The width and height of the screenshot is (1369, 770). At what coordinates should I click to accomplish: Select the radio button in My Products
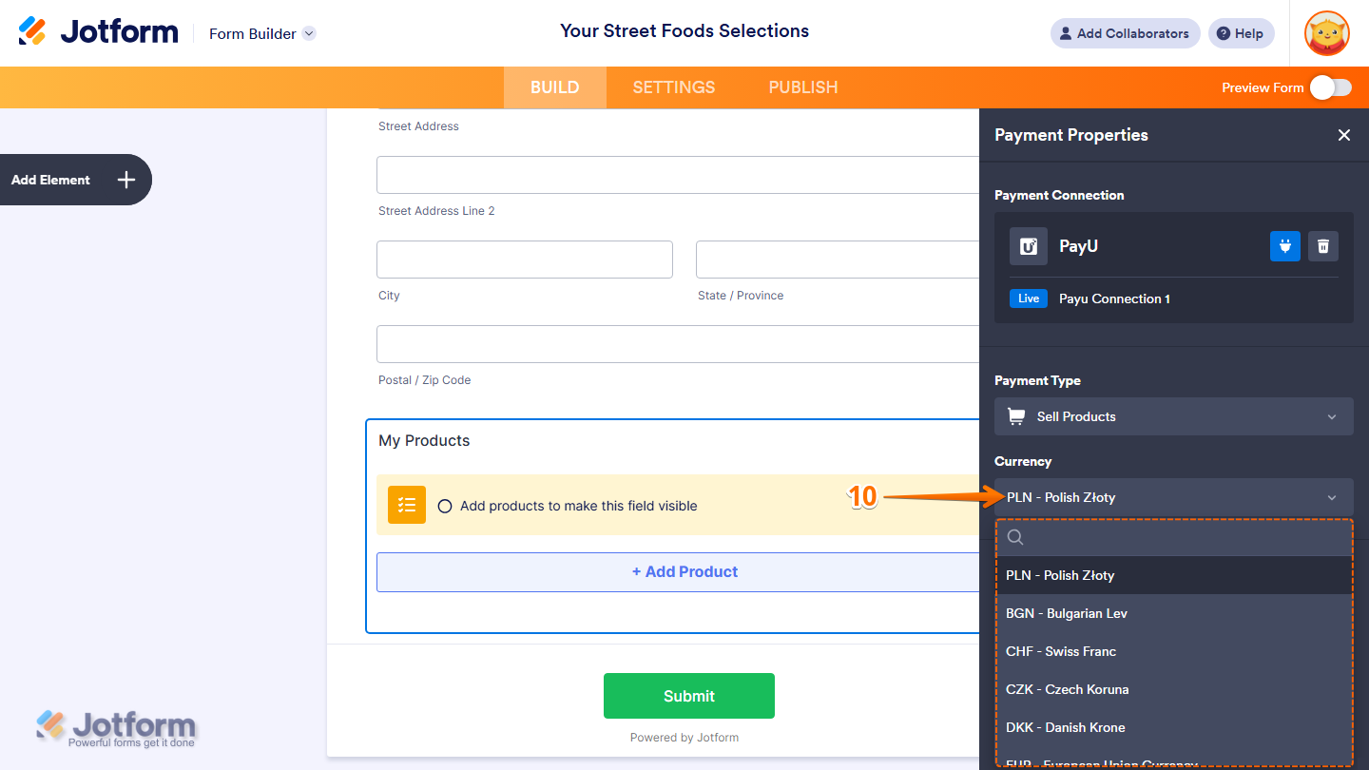[x=444, y=506]
